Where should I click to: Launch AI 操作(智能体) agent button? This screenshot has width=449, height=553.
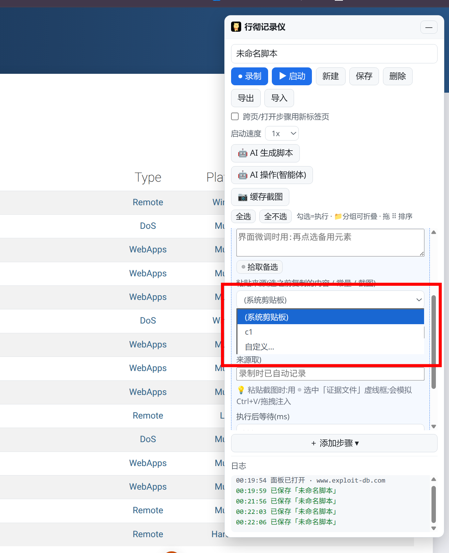[272, 175]
